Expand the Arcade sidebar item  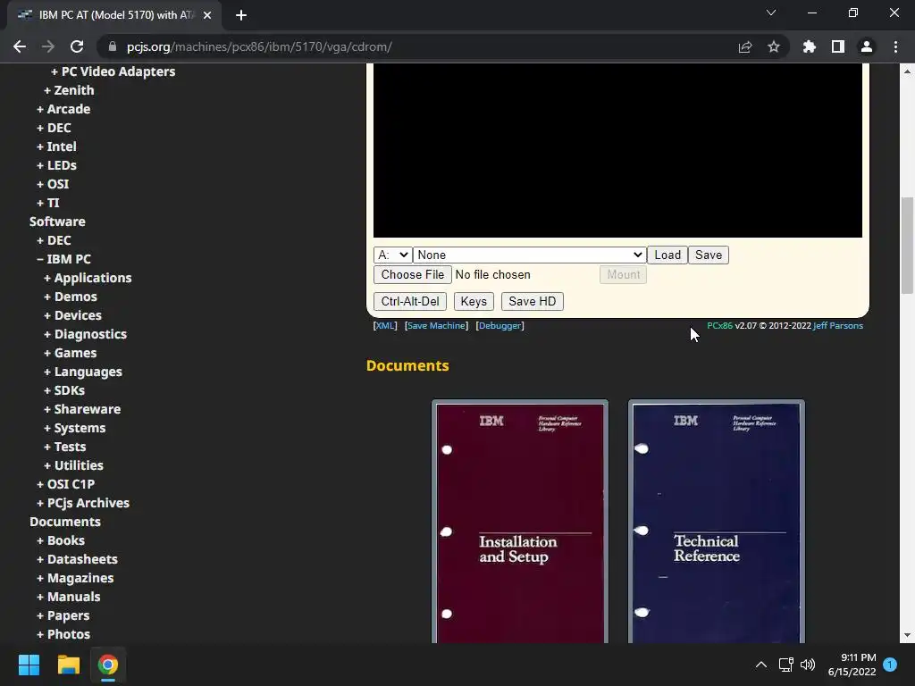[63, 109]
